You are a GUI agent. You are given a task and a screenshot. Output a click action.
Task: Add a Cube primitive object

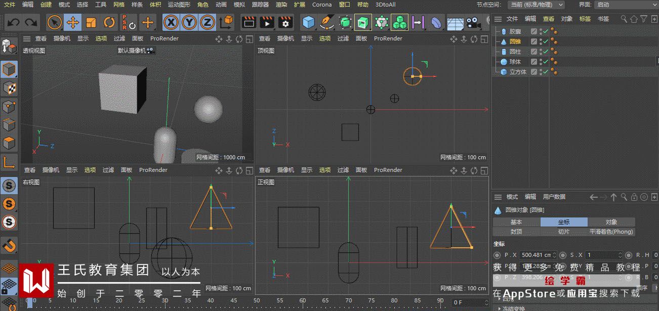coord(309,22)
